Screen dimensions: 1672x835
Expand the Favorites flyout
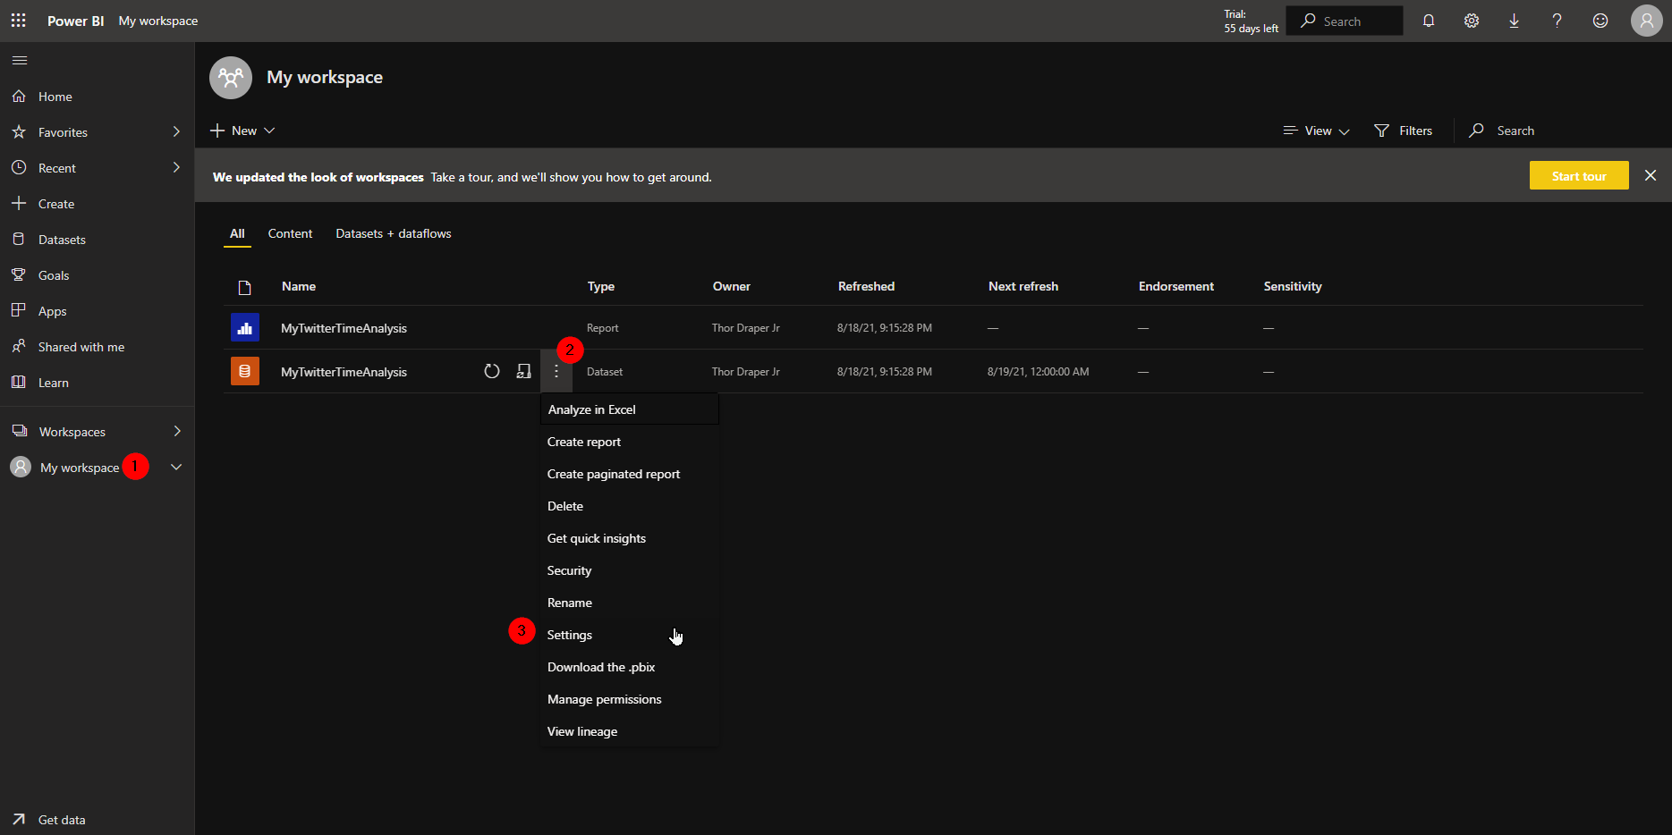click(176, 131)
